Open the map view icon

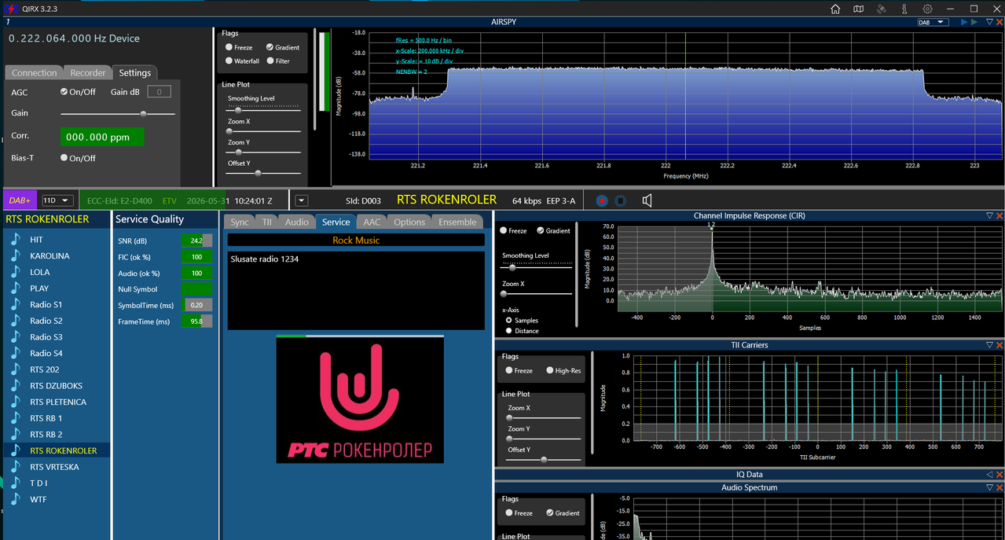click(x=859, y=9)
